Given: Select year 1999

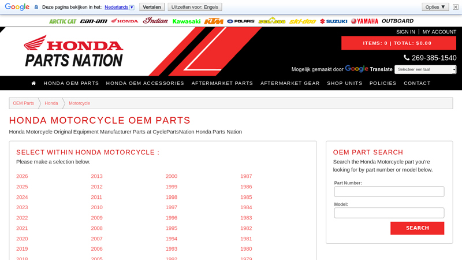Looking at the screenshot, I should [172, 187].
